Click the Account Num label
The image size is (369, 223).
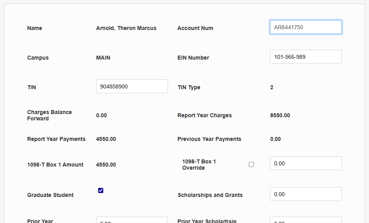tap(195, 28)
